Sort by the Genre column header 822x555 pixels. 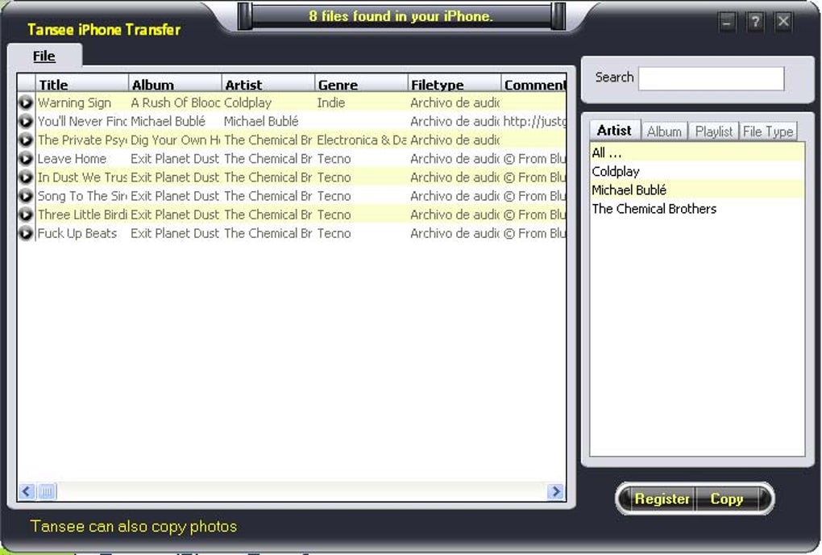[x=361, y=84]
